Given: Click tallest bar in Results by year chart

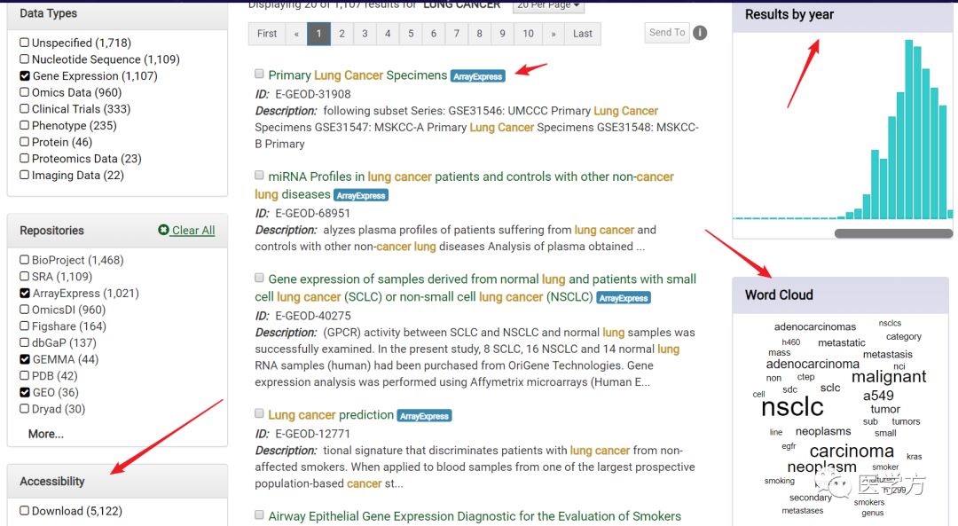Looking at the screenshot, I should (907, 129).
